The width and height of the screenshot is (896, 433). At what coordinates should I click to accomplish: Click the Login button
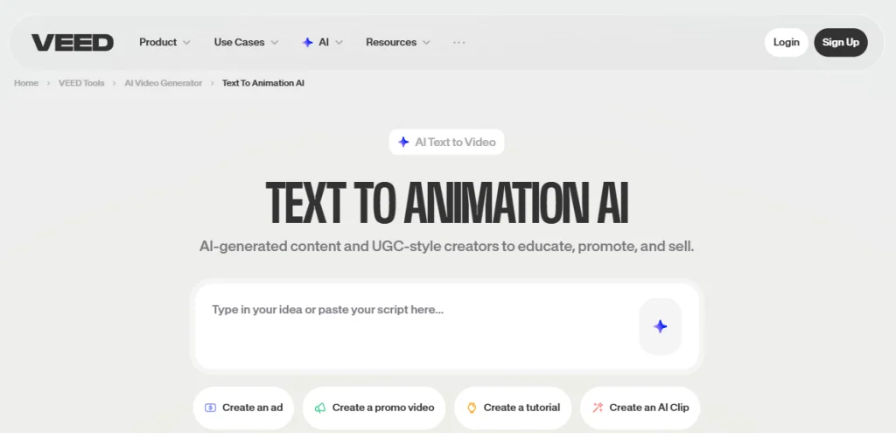787,42
